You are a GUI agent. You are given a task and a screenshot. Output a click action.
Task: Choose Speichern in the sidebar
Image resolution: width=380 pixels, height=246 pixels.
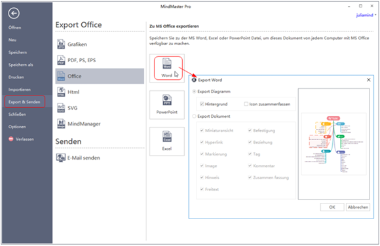point(18,52)
